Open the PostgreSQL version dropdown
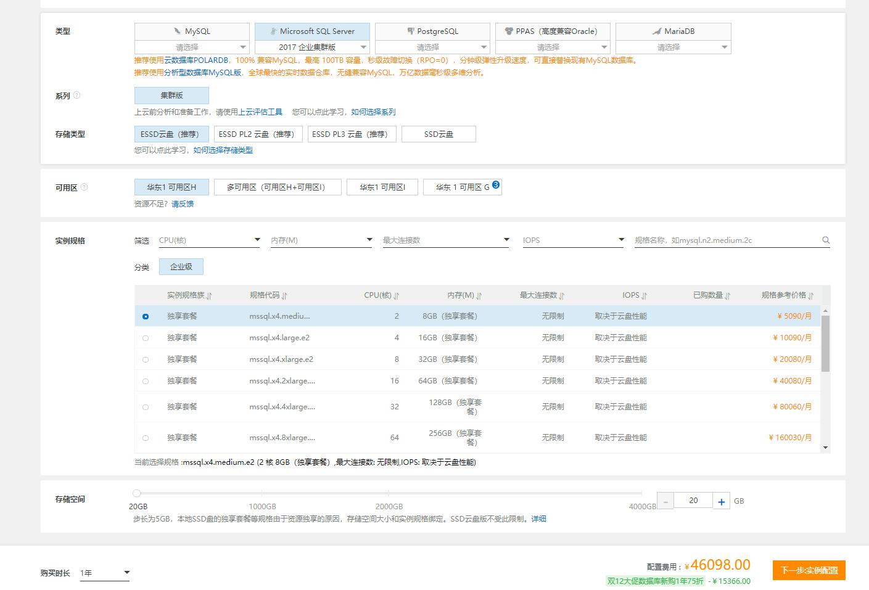The height and width of the screenshot is (590, 869). pos(432,47)
